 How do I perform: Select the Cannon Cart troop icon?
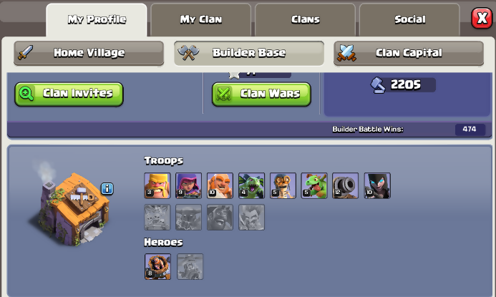click(x=346, y=185)
